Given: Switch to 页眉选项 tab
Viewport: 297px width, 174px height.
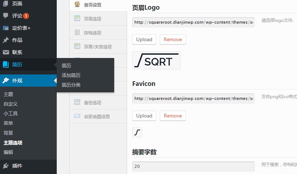Looking at the screenshot, I should pos(98,19).
